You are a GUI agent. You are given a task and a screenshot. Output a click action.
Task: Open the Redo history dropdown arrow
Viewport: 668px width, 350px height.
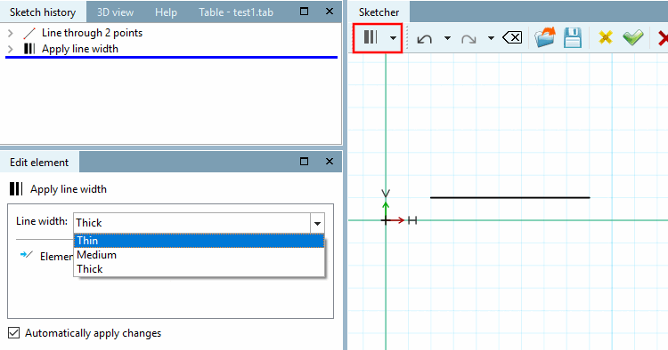491,38
